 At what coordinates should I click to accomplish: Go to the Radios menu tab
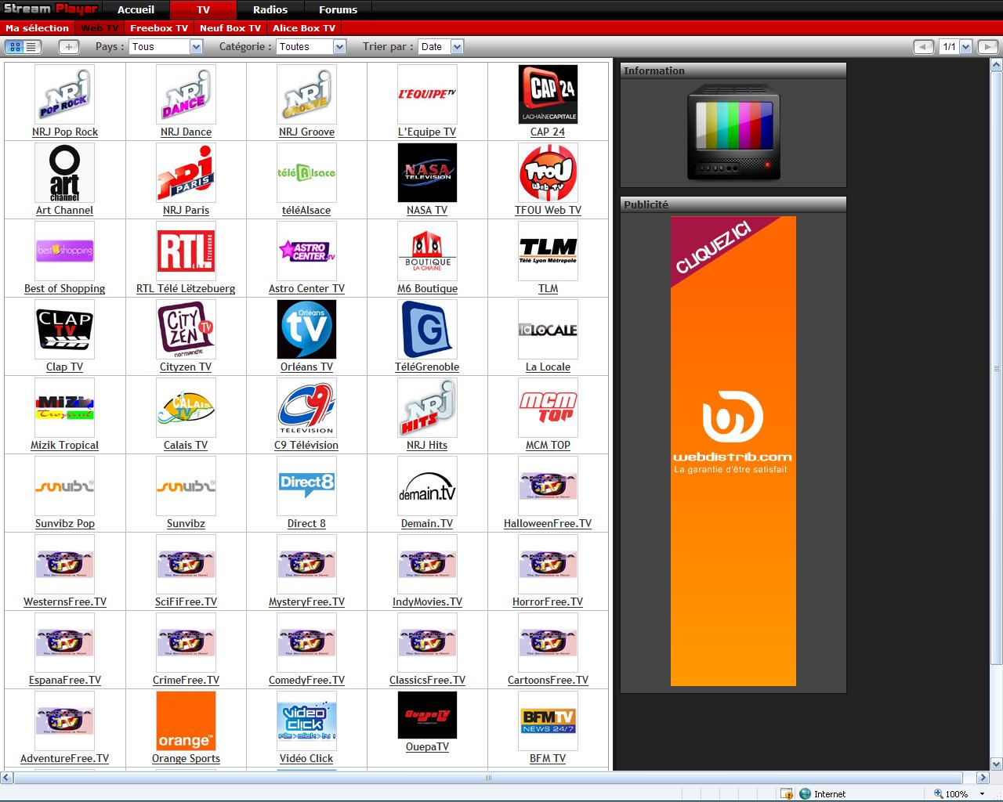coord(270,10)
